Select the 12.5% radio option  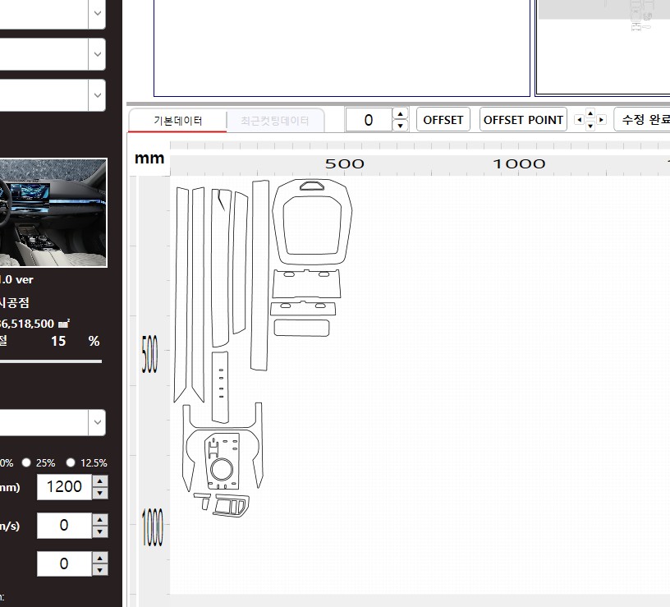(x=71, y=462)
